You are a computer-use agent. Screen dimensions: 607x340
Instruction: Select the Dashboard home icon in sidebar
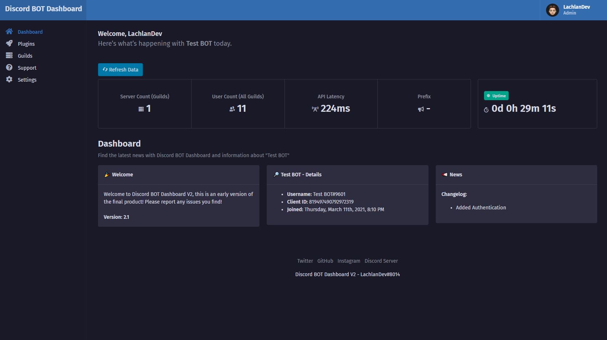coord(9,32)
